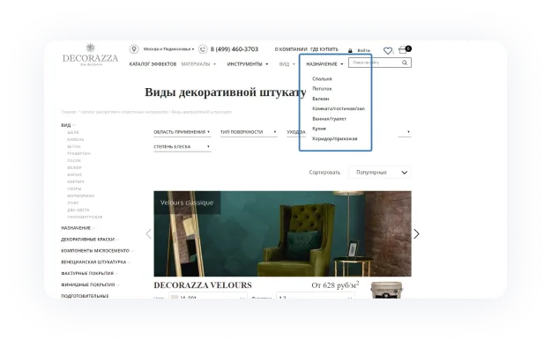Click the Войти login link

[364, 50]
